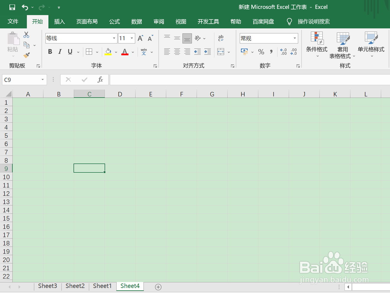Image resolution: width=390 pixels, height=293 pixels.
Task: Cut selection with the scissors icon
Action: pyautogui.click(x=26, y=35)
